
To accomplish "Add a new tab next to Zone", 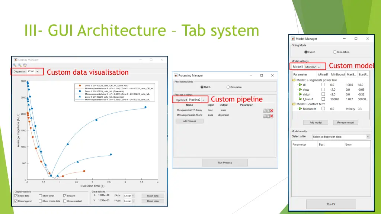I will (37, 71).
